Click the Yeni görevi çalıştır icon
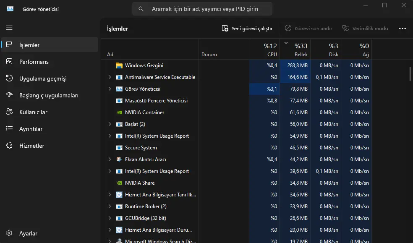The image size is (413, 243). tap(225, 29)
